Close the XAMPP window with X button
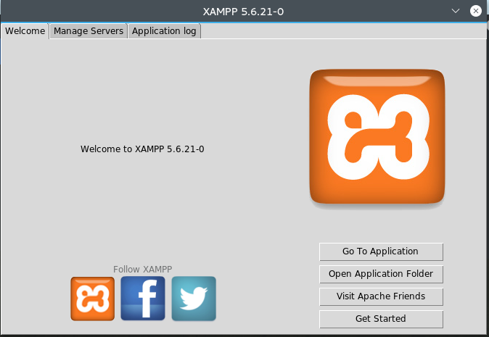Image resolution: width=489 pixels, height=337 pixels. (476, 11)
